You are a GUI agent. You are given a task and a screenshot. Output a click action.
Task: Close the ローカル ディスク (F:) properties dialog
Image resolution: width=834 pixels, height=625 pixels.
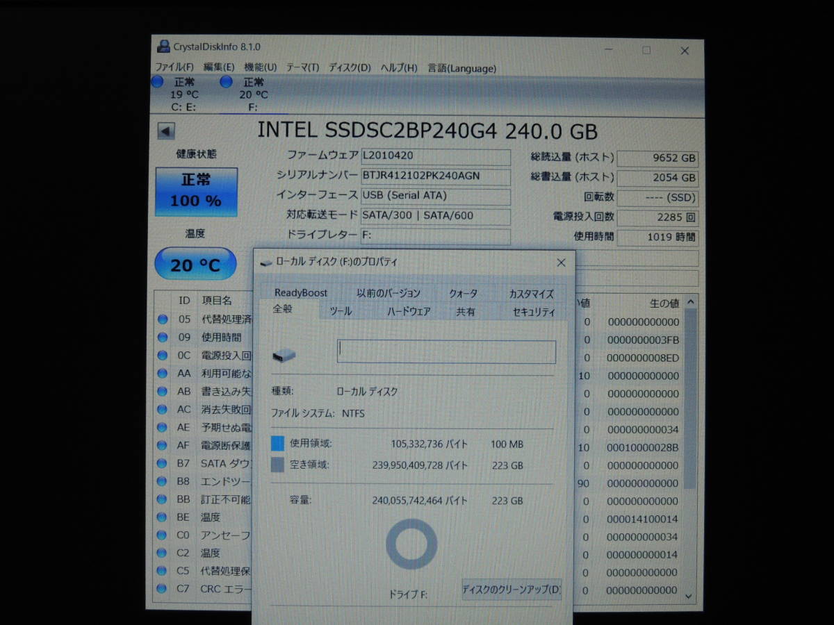[561, 262]
